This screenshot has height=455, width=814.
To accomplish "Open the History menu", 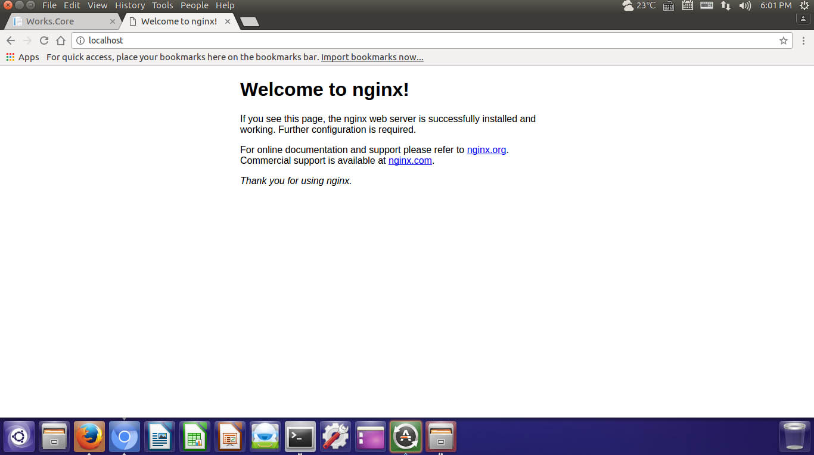I will point(130,5).
